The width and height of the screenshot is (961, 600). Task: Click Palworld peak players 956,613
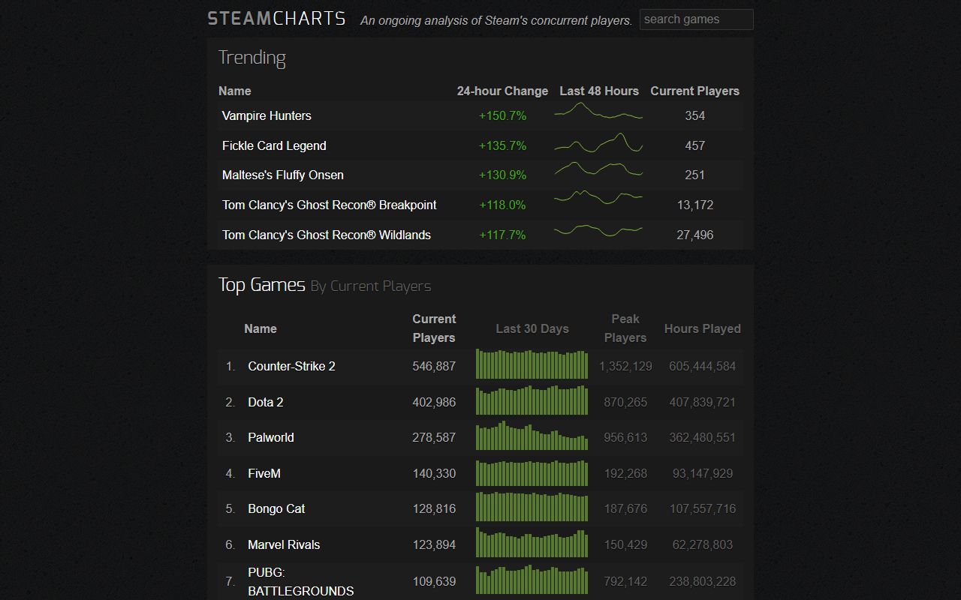[x=625, y=437]
